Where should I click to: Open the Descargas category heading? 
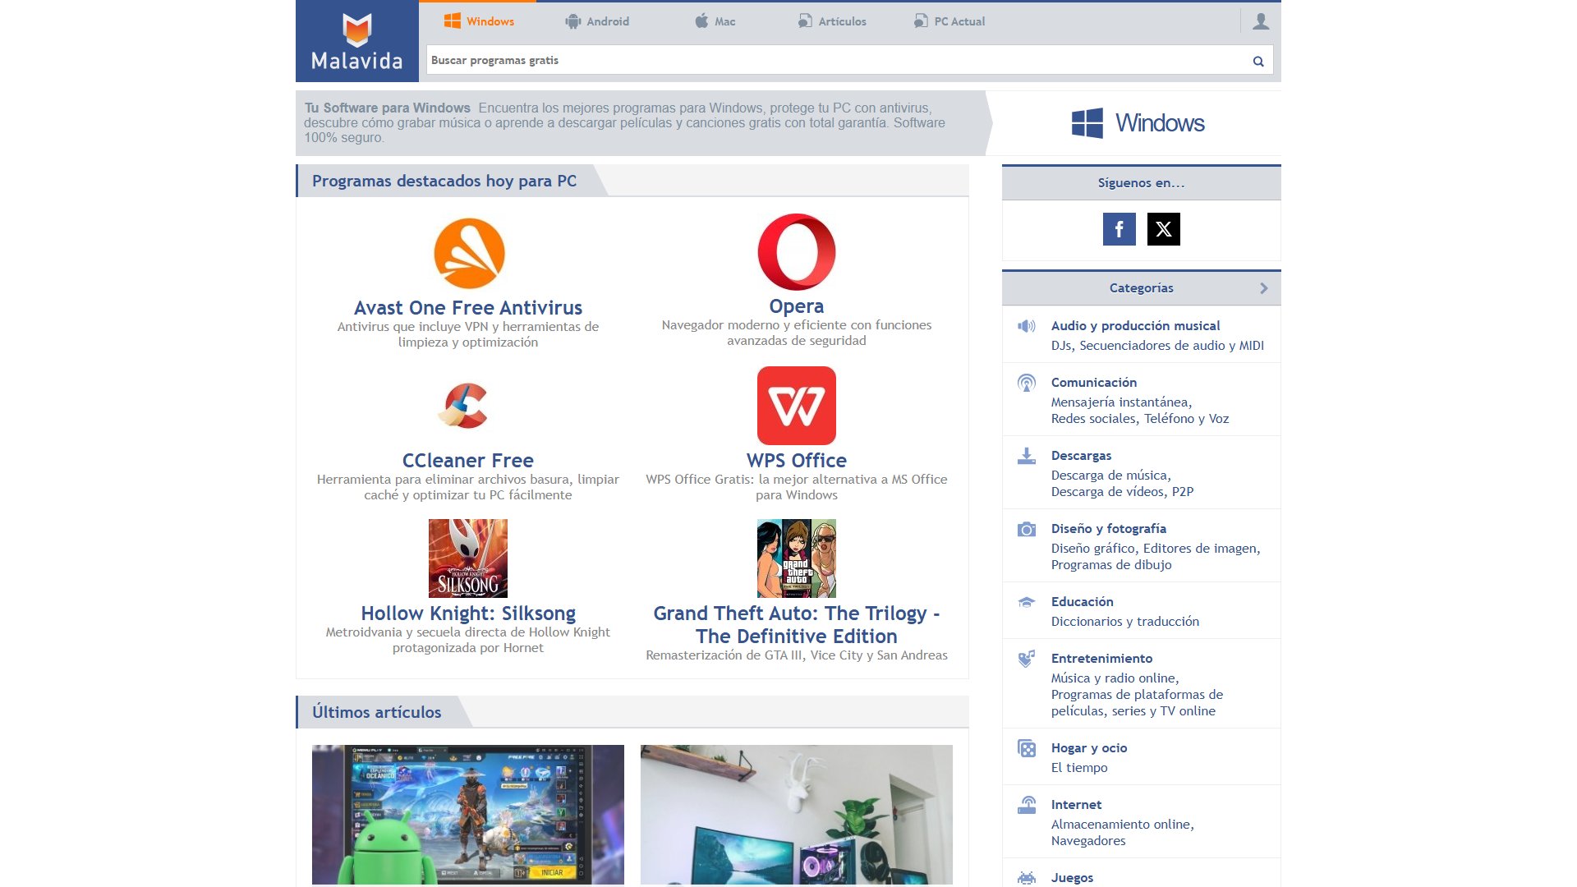[x=1081, y=456]
